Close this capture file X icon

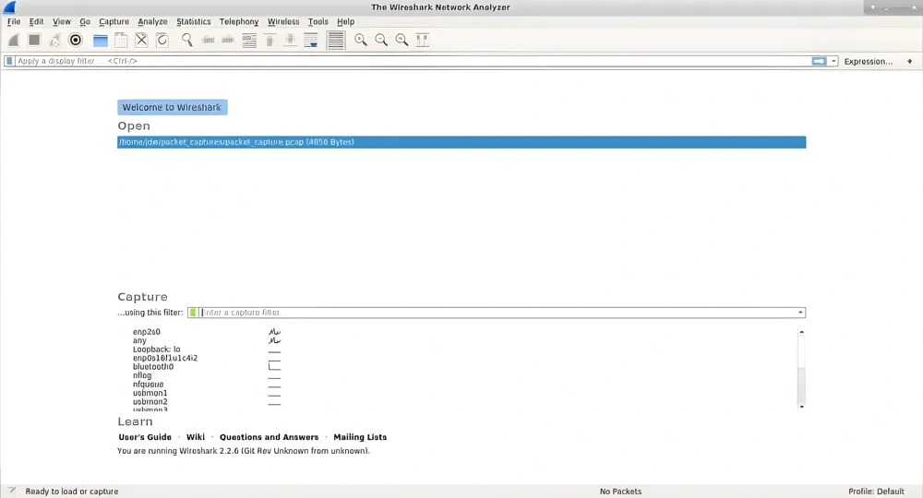coord(141,40)
